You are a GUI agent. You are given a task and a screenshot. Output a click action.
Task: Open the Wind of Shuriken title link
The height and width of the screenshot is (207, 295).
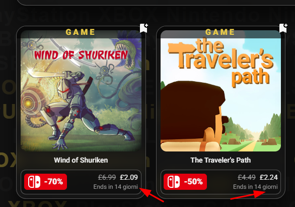coord(81,160)
